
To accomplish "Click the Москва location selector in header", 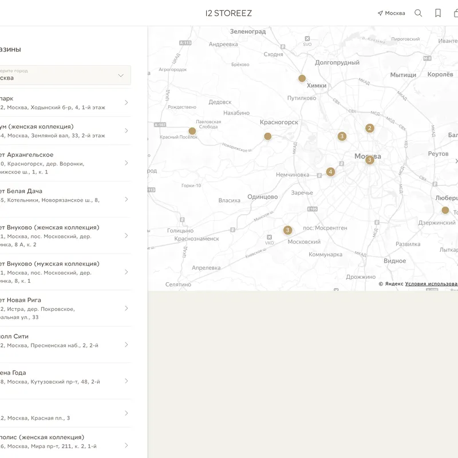I will (391, 13).
